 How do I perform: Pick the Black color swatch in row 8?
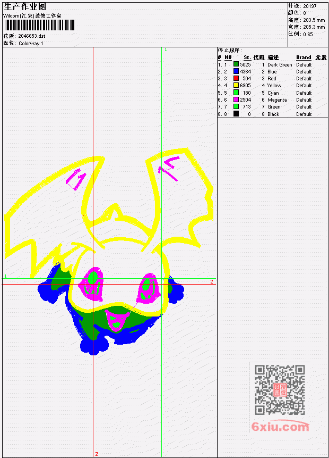click(236, 114)
